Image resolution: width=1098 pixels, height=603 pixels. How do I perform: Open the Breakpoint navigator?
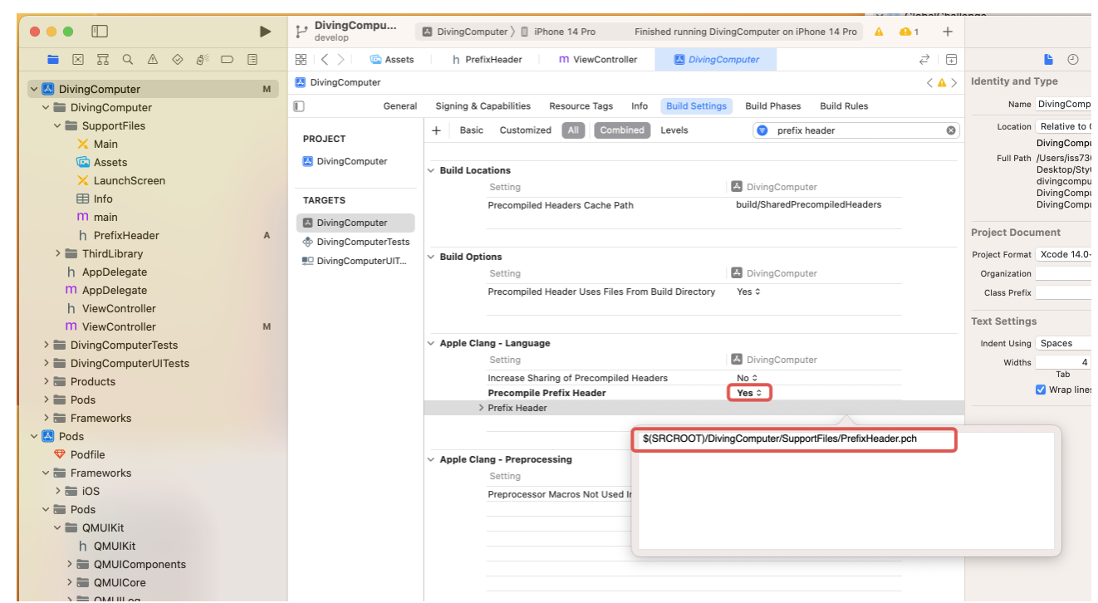pyautogui.click(x=228, y=60)
